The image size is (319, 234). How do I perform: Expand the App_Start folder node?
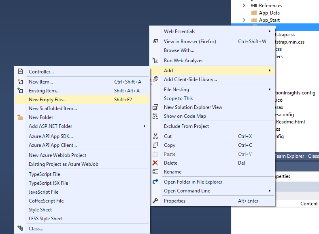click(x=244, y=20)
